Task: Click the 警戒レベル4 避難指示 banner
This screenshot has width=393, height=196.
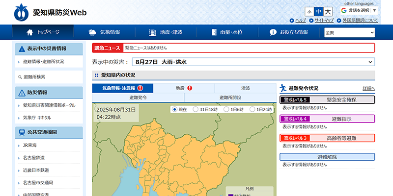Action: pyautogui.click(x=327, y=119)
